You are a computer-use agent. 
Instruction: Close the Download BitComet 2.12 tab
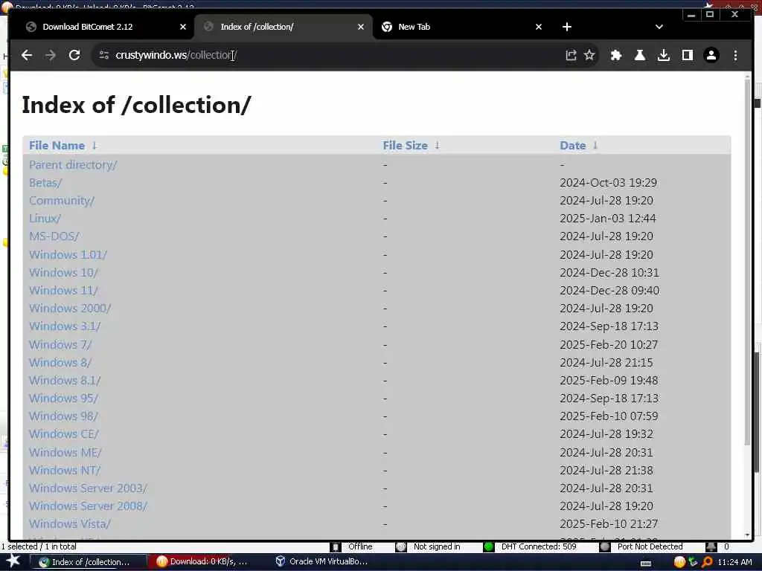point(183,28)
